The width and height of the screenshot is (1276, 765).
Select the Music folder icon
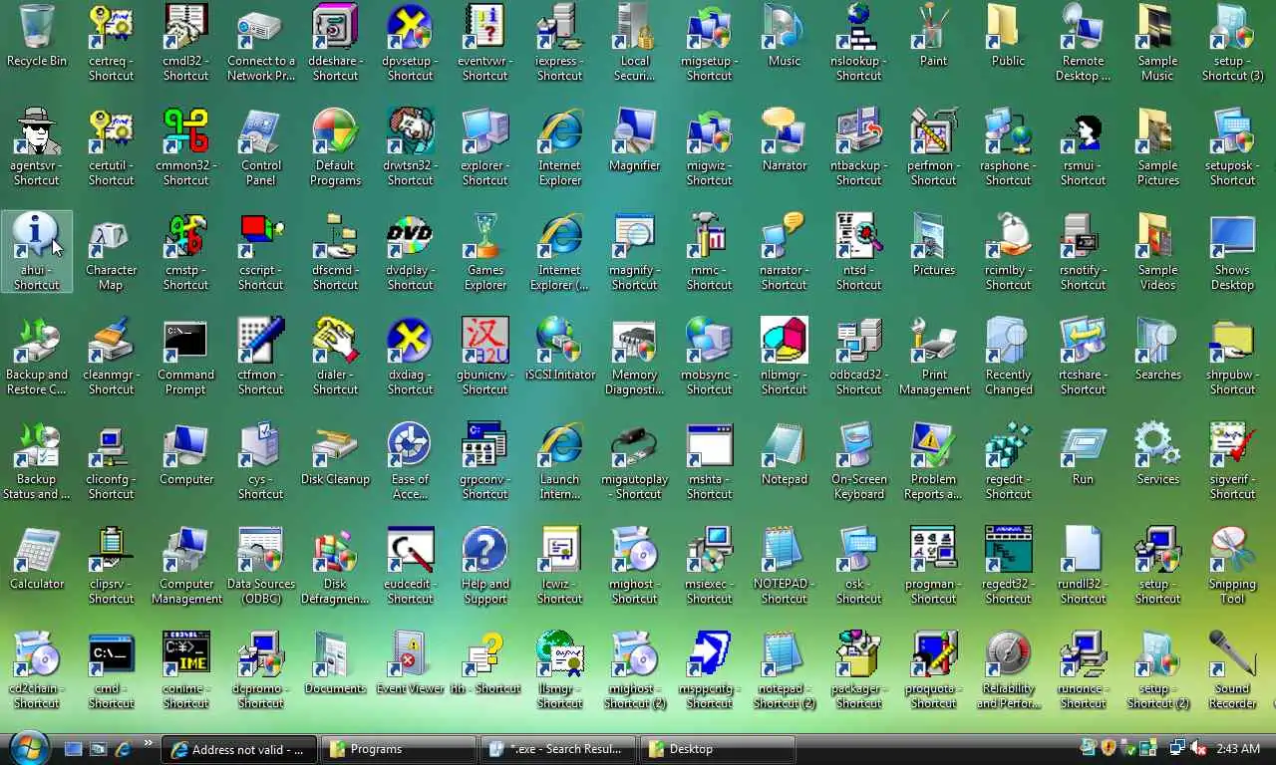[x=785, y=36]
